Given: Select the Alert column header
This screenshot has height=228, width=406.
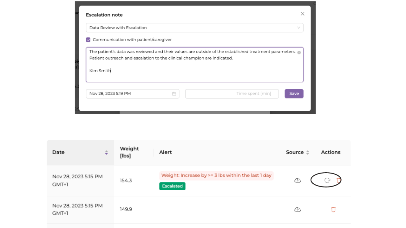Looking at the screenshot, I should coord(166,152).
